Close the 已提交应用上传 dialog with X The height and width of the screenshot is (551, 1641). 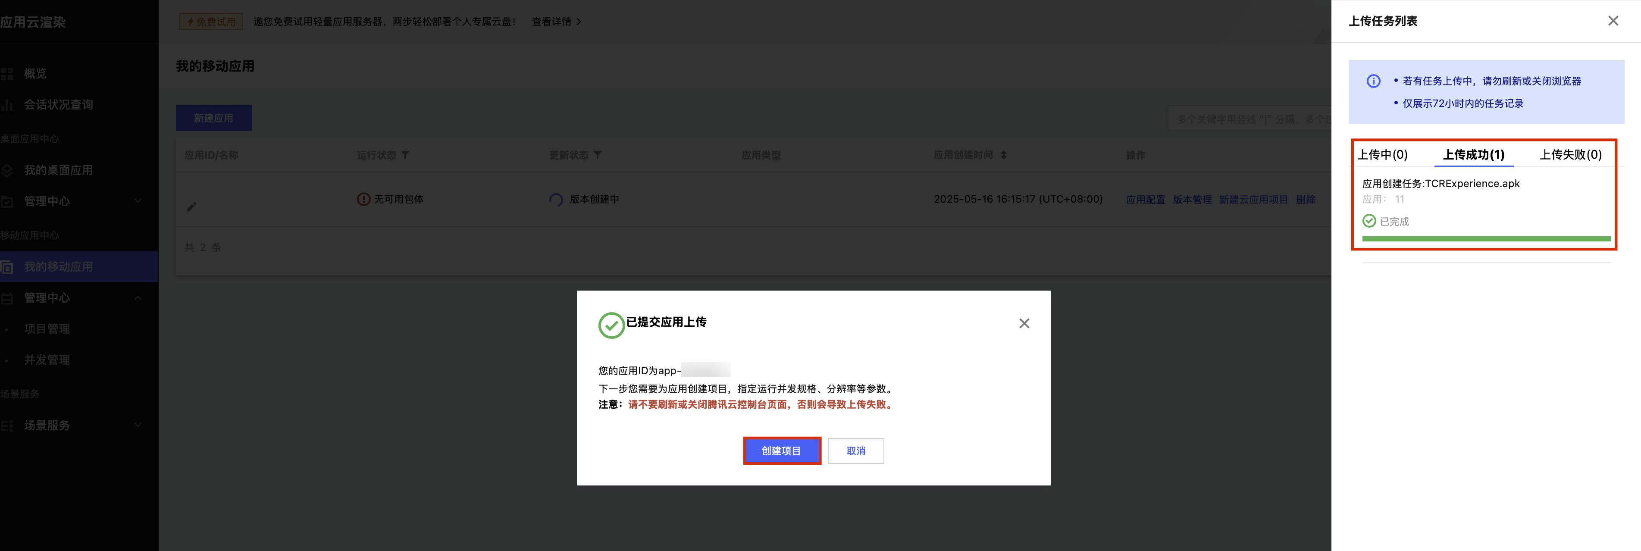(1024, 324)
